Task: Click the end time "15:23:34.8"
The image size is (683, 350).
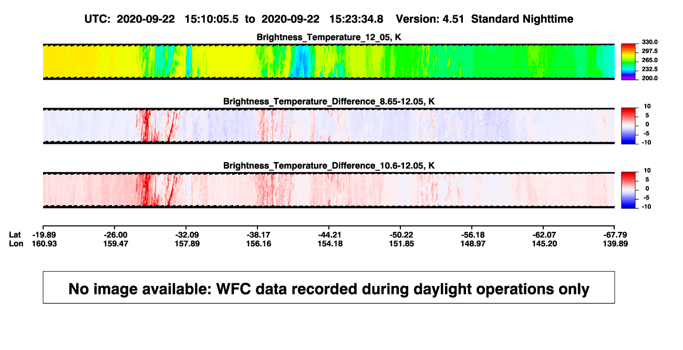Action: click(x=357, y=19)
